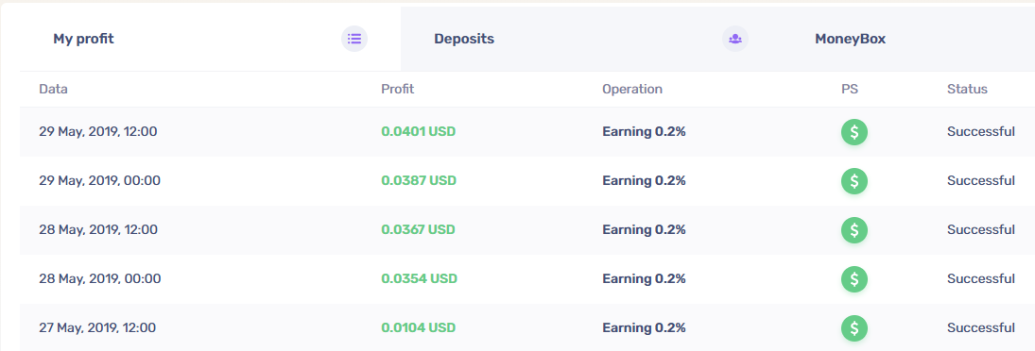Click Earning 0.2% in 28 May 00:00 row
Viewport: 1035px width, 351px height.
click(644, 279)
